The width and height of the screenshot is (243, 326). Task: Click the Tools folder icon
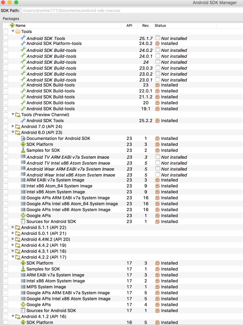tap(18, 31)
